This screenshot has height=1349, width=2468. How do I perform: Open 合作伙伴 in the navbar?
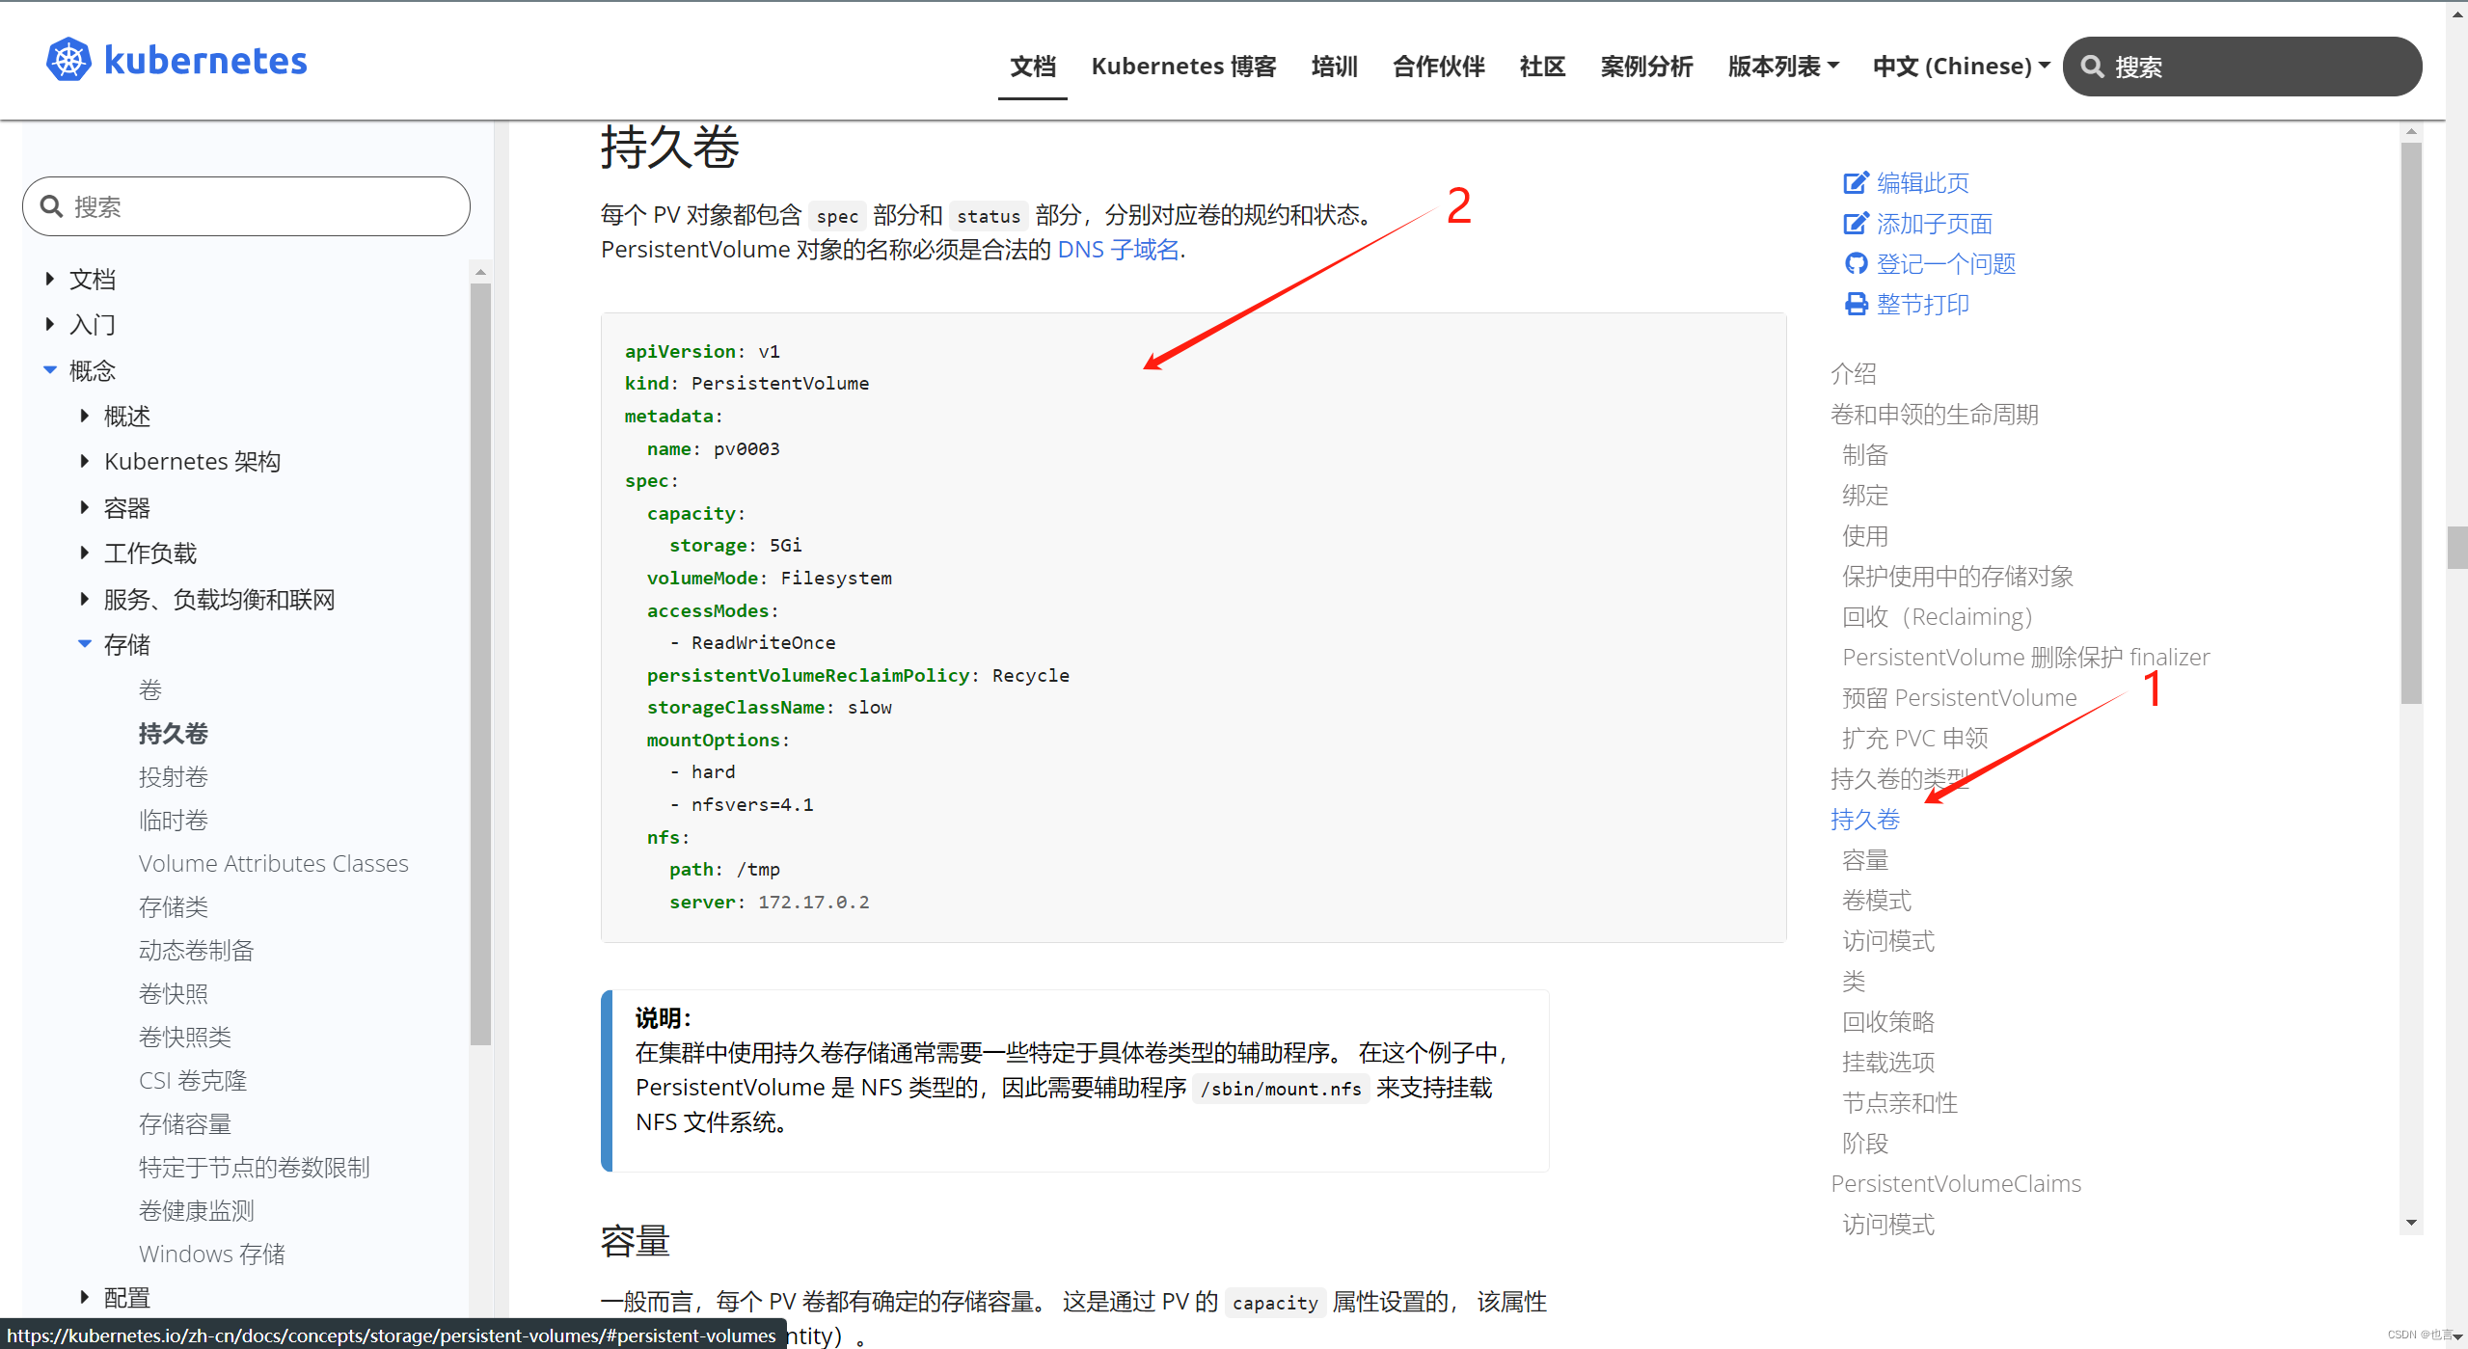click(x=1438, y=66)
